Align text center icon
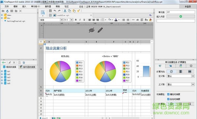Screen dimensions: 197x119 (x=94, y=20)
